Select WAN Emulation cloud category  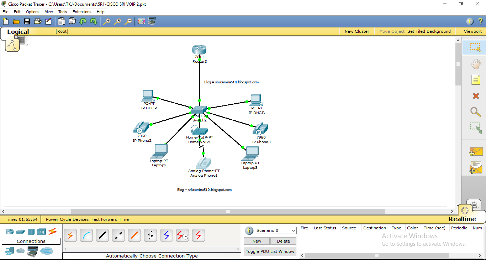click(x=21, y=251)
